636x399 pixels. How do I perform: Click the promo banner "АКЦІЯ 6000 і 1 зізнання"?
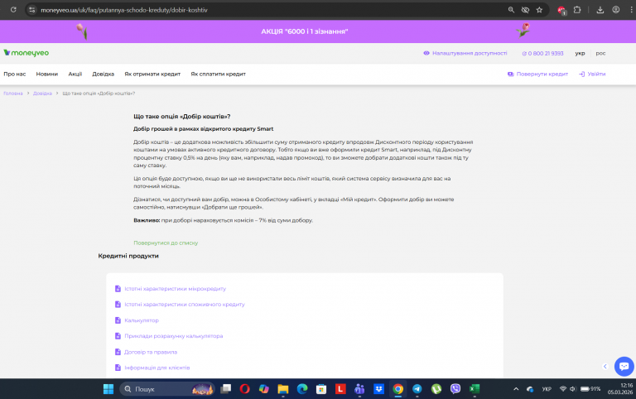[305, 31]
